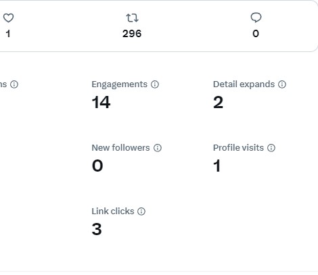The height and width of the screenshot is (275, 318).
Task: Open info icon next to Link clicks
Action: [x=141, y=211]
